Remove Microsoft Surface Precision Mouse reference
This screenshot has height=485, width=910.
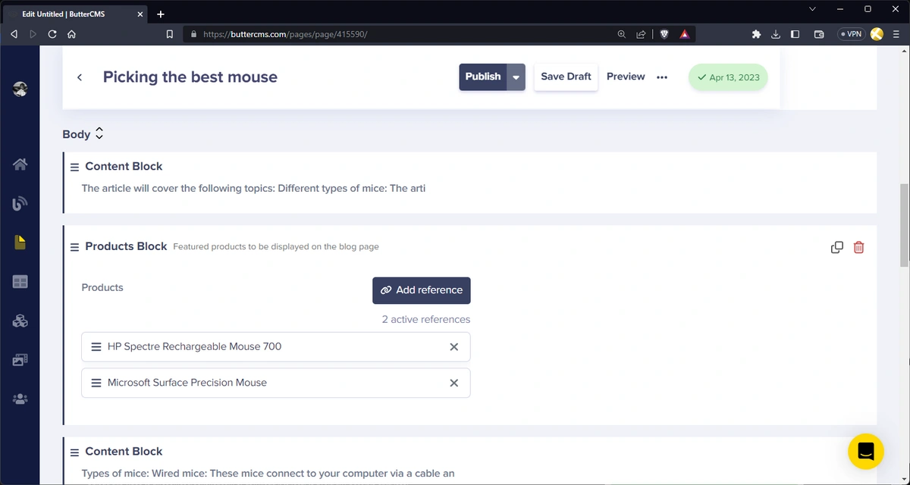click(x=454, y=383)
